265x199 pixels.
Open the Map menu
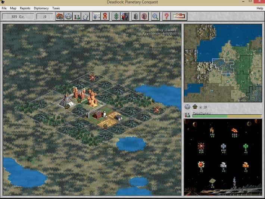[13, 8]
